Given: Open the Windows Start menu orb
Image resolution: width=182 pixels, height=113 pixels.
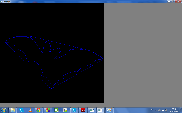Looking at the screenshot, I should point(4,110).
